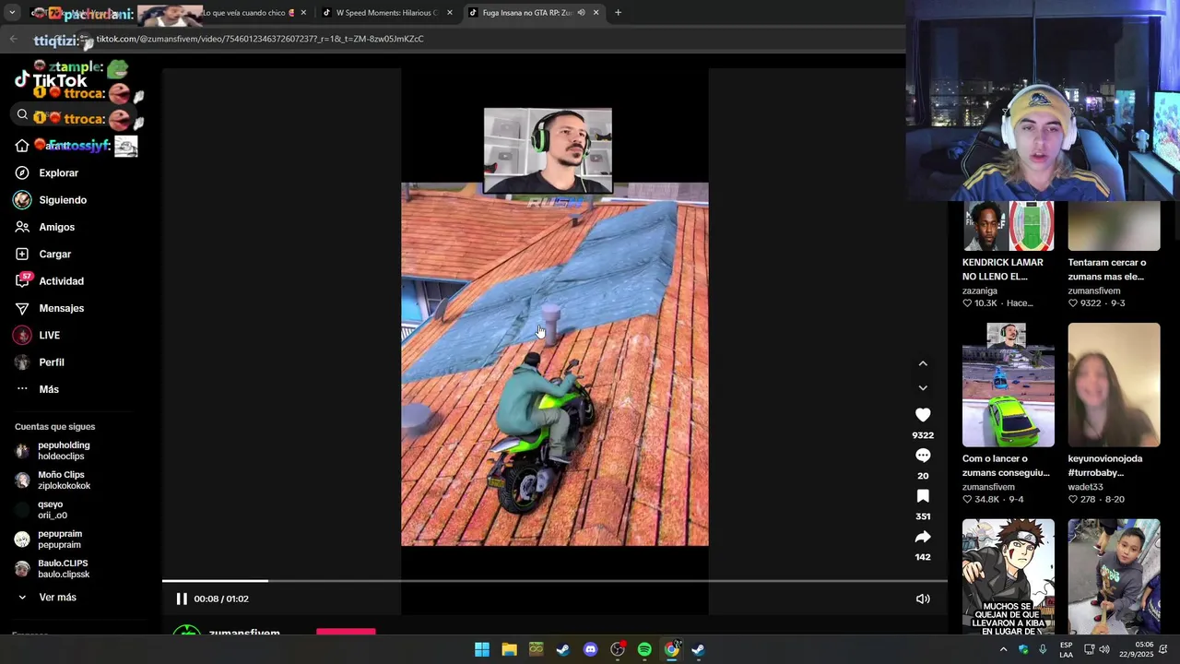Viewport: 1180px width, 664px height.
Task: Open KENDRICK LAMAR NO LLENO video thumbnail
Action: point(1009,226)
